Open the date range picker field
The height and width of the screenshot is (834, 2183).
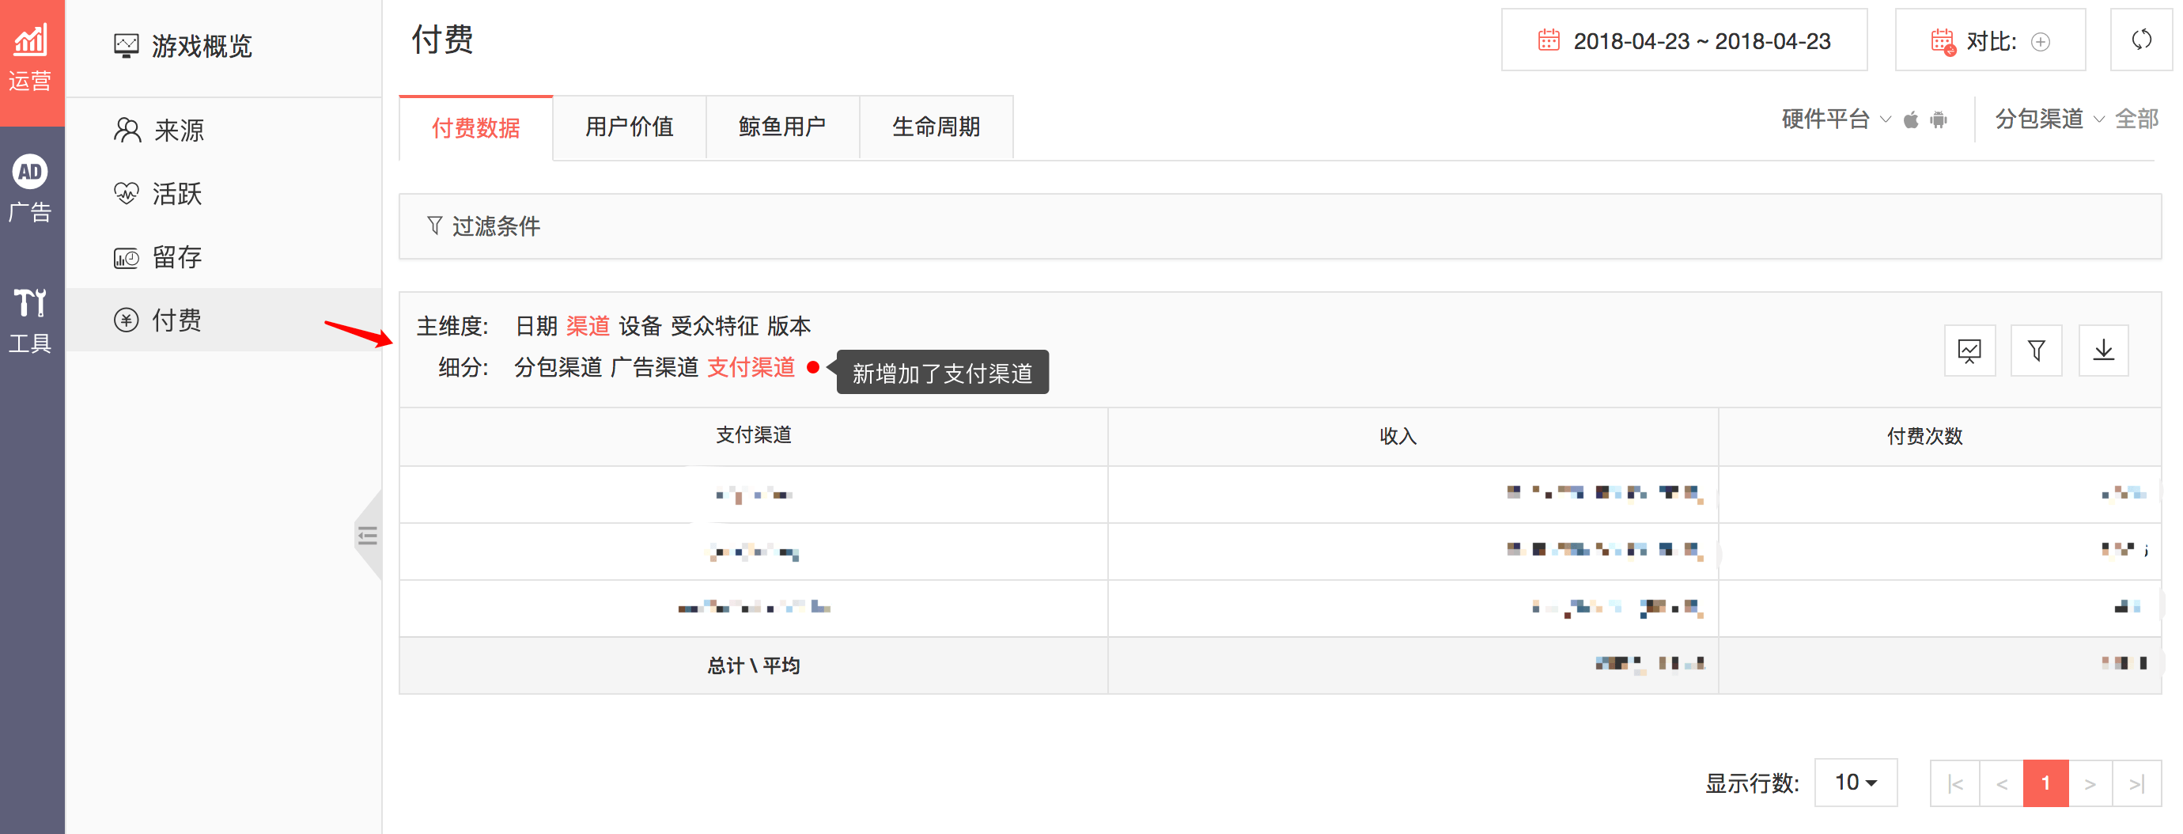point(1683,40)
